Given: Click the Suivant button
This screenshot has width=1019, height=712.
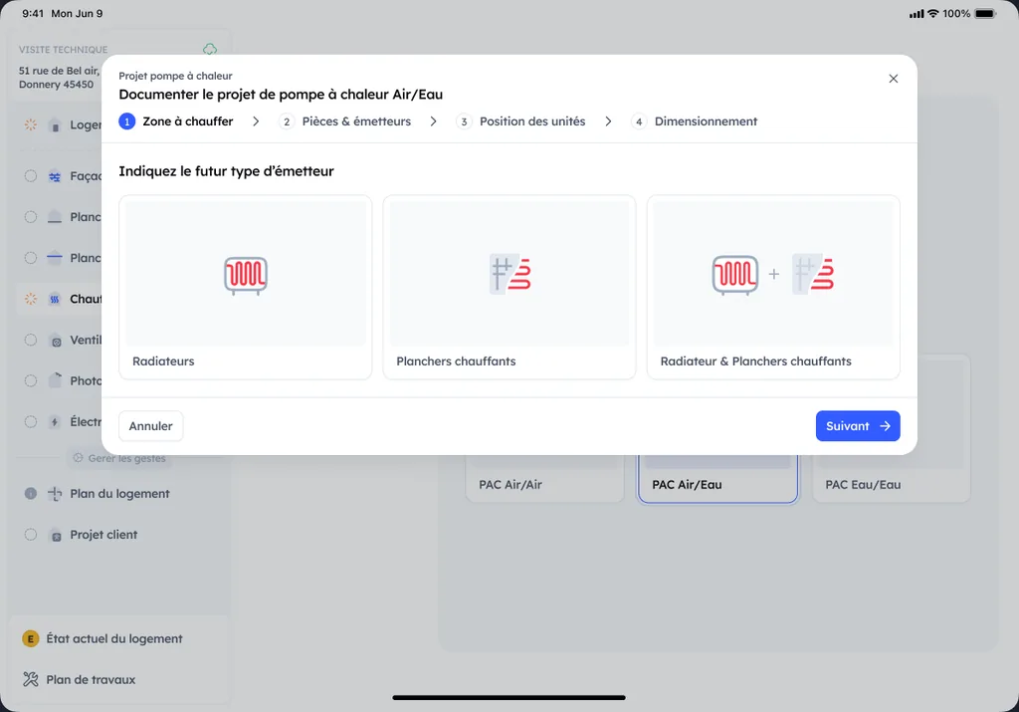Looking at the screenshot, I should [858, 426].
